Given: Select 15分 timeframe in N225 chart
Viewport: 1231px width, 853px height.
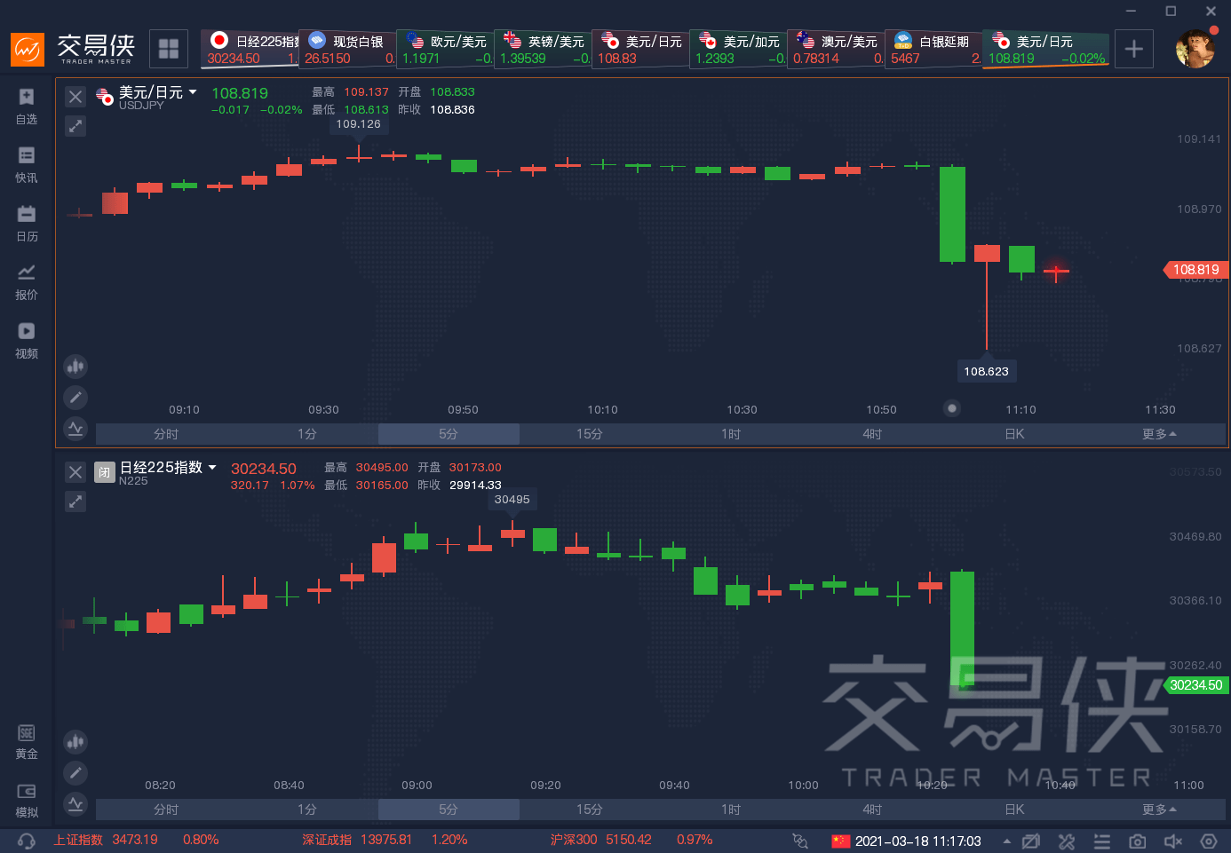Looking at the screenshot, I should [x=590, y=810].
